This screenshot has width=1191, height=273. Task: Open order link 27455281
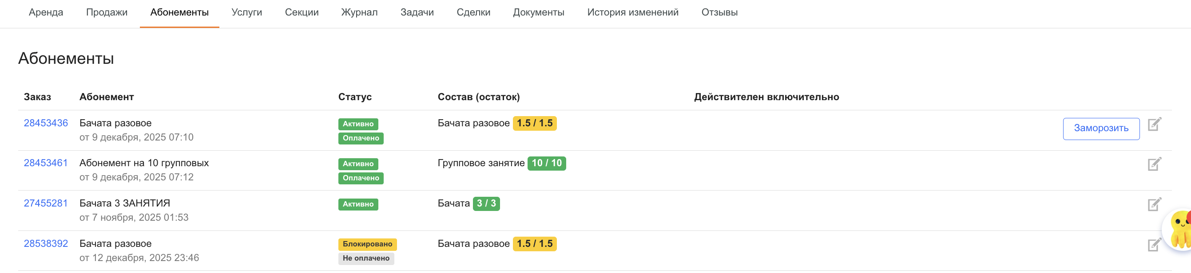46,203
